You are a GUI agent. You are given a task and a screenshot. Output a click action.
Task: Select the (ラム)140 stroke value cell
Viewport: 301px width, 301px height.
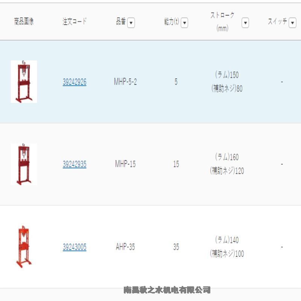pyautogui.click(x=227, y=240)
